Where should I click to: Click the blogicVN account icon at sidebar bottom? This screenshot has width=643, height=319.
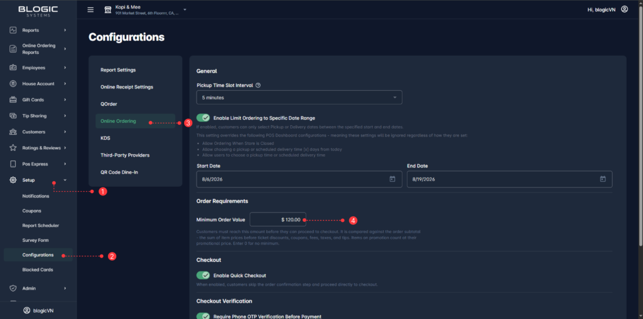[x=26, y=310]
